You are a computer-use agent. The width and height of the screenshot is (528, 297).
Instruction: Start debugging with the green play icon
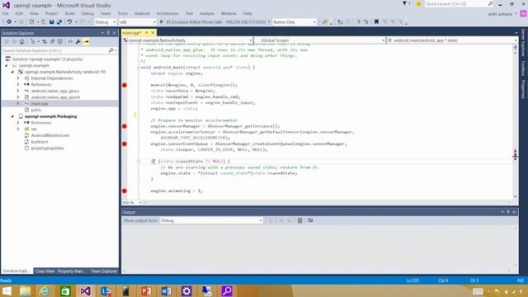[x=162, y=22]
